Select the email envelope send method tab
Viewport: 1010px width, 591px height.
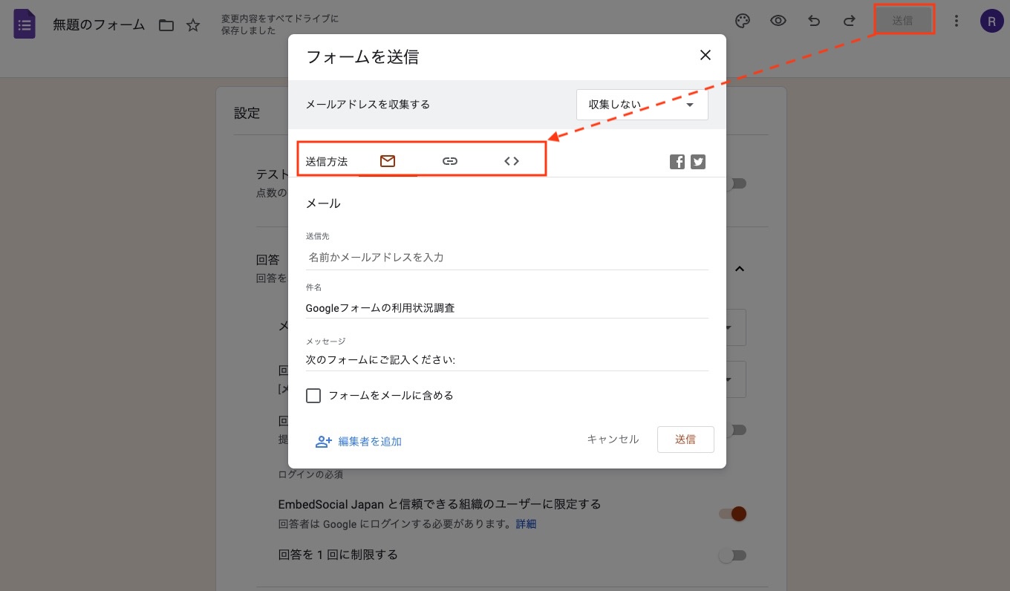pos(388,161)
